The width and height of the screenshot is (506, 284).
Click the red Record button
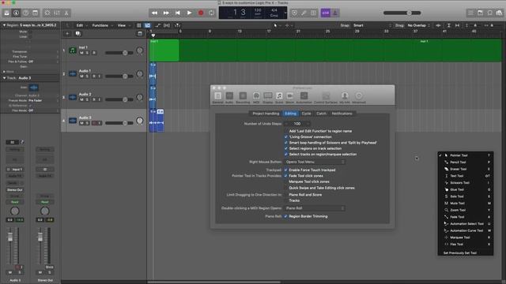[201, 13]
